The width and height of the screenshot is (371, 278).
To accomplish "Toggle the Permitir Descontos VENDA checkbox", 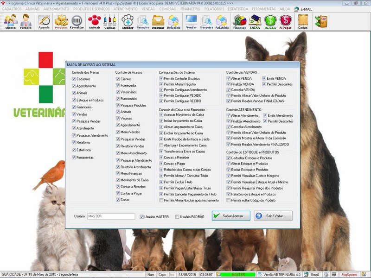I will tap(264, 84).
